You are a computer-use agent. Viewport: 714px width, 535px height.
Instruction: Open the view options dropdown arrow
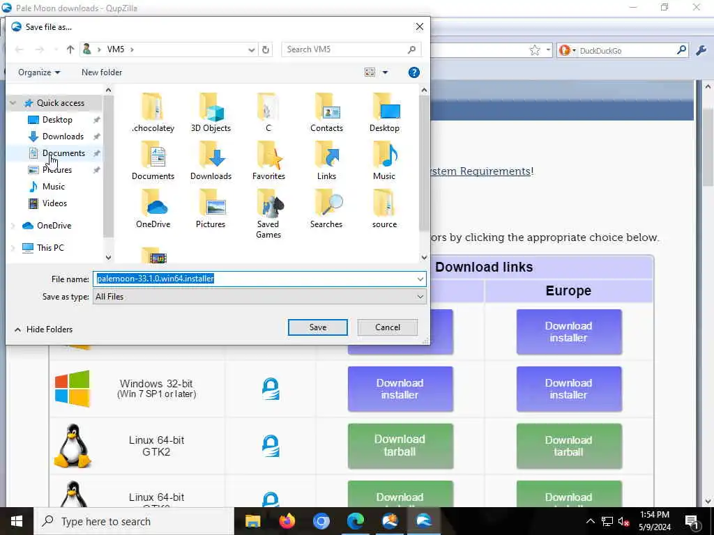coord(385,72)
